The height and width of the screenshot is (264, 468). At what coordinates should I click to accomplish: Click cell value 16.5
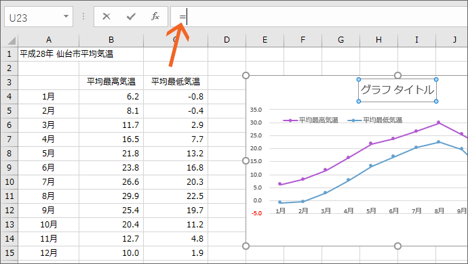[111, 139]
